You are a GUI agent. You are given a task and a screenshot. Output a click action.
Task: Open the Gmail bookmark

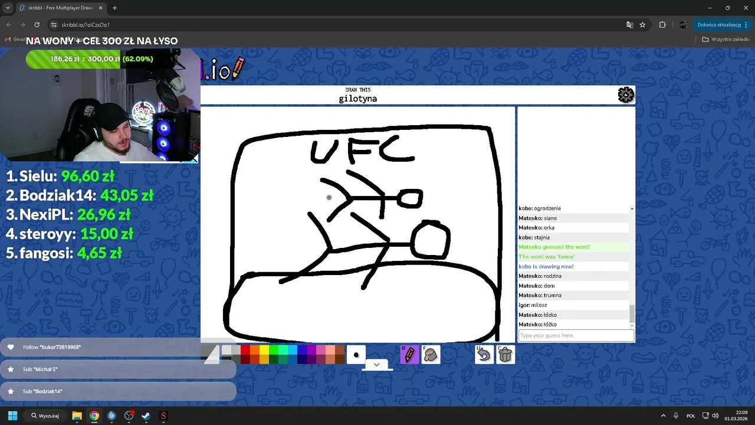(16, 40)
